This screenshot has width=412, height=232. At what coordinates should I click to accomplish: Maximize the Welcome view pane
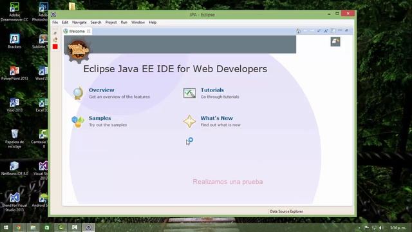[346, 30]
